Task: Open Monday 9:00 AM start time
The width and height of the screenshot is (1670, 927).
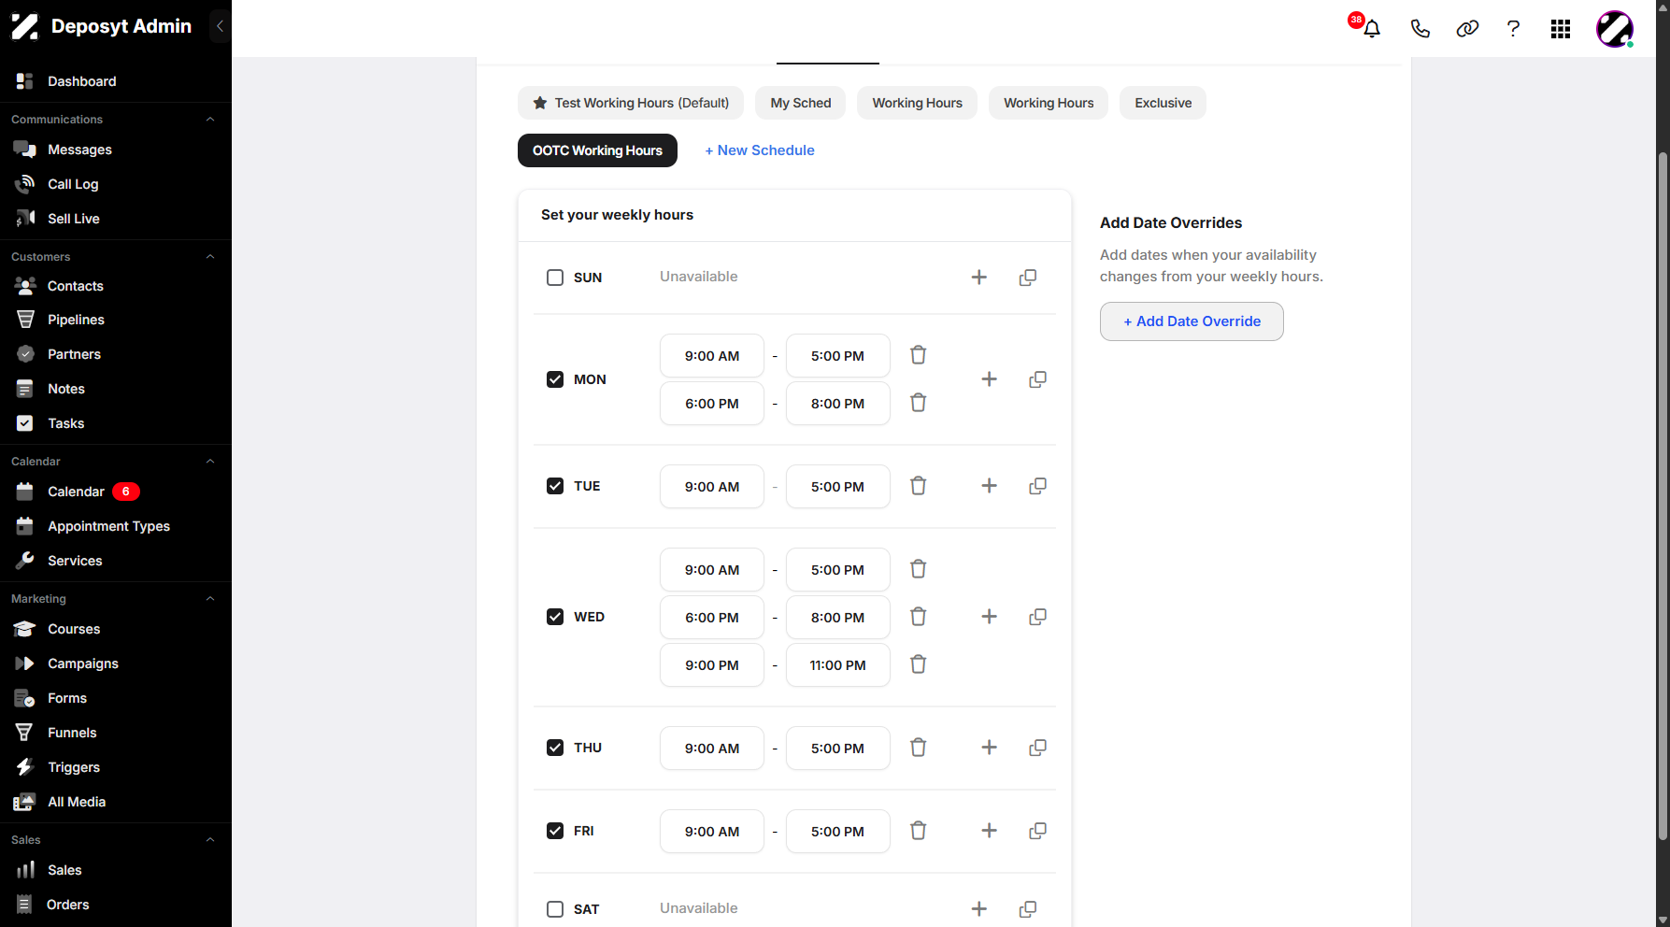Action: point(712,356)
